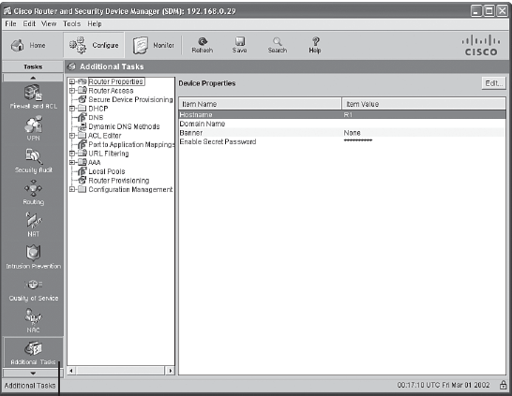Screen dimensions: 512x396
Task: Open the Search tool
Action: coord(278,45)
